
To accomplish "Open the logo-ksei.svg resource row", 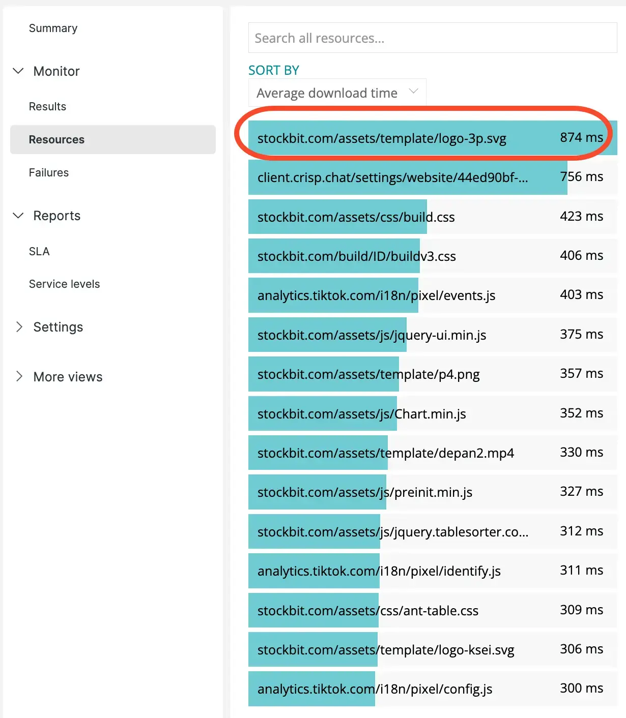I will tap(385, 650).
